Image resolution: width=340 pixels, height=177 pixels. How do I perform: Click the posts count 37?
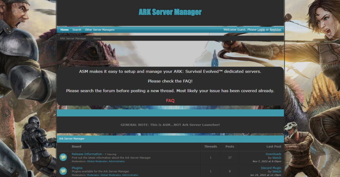[230, 158]
